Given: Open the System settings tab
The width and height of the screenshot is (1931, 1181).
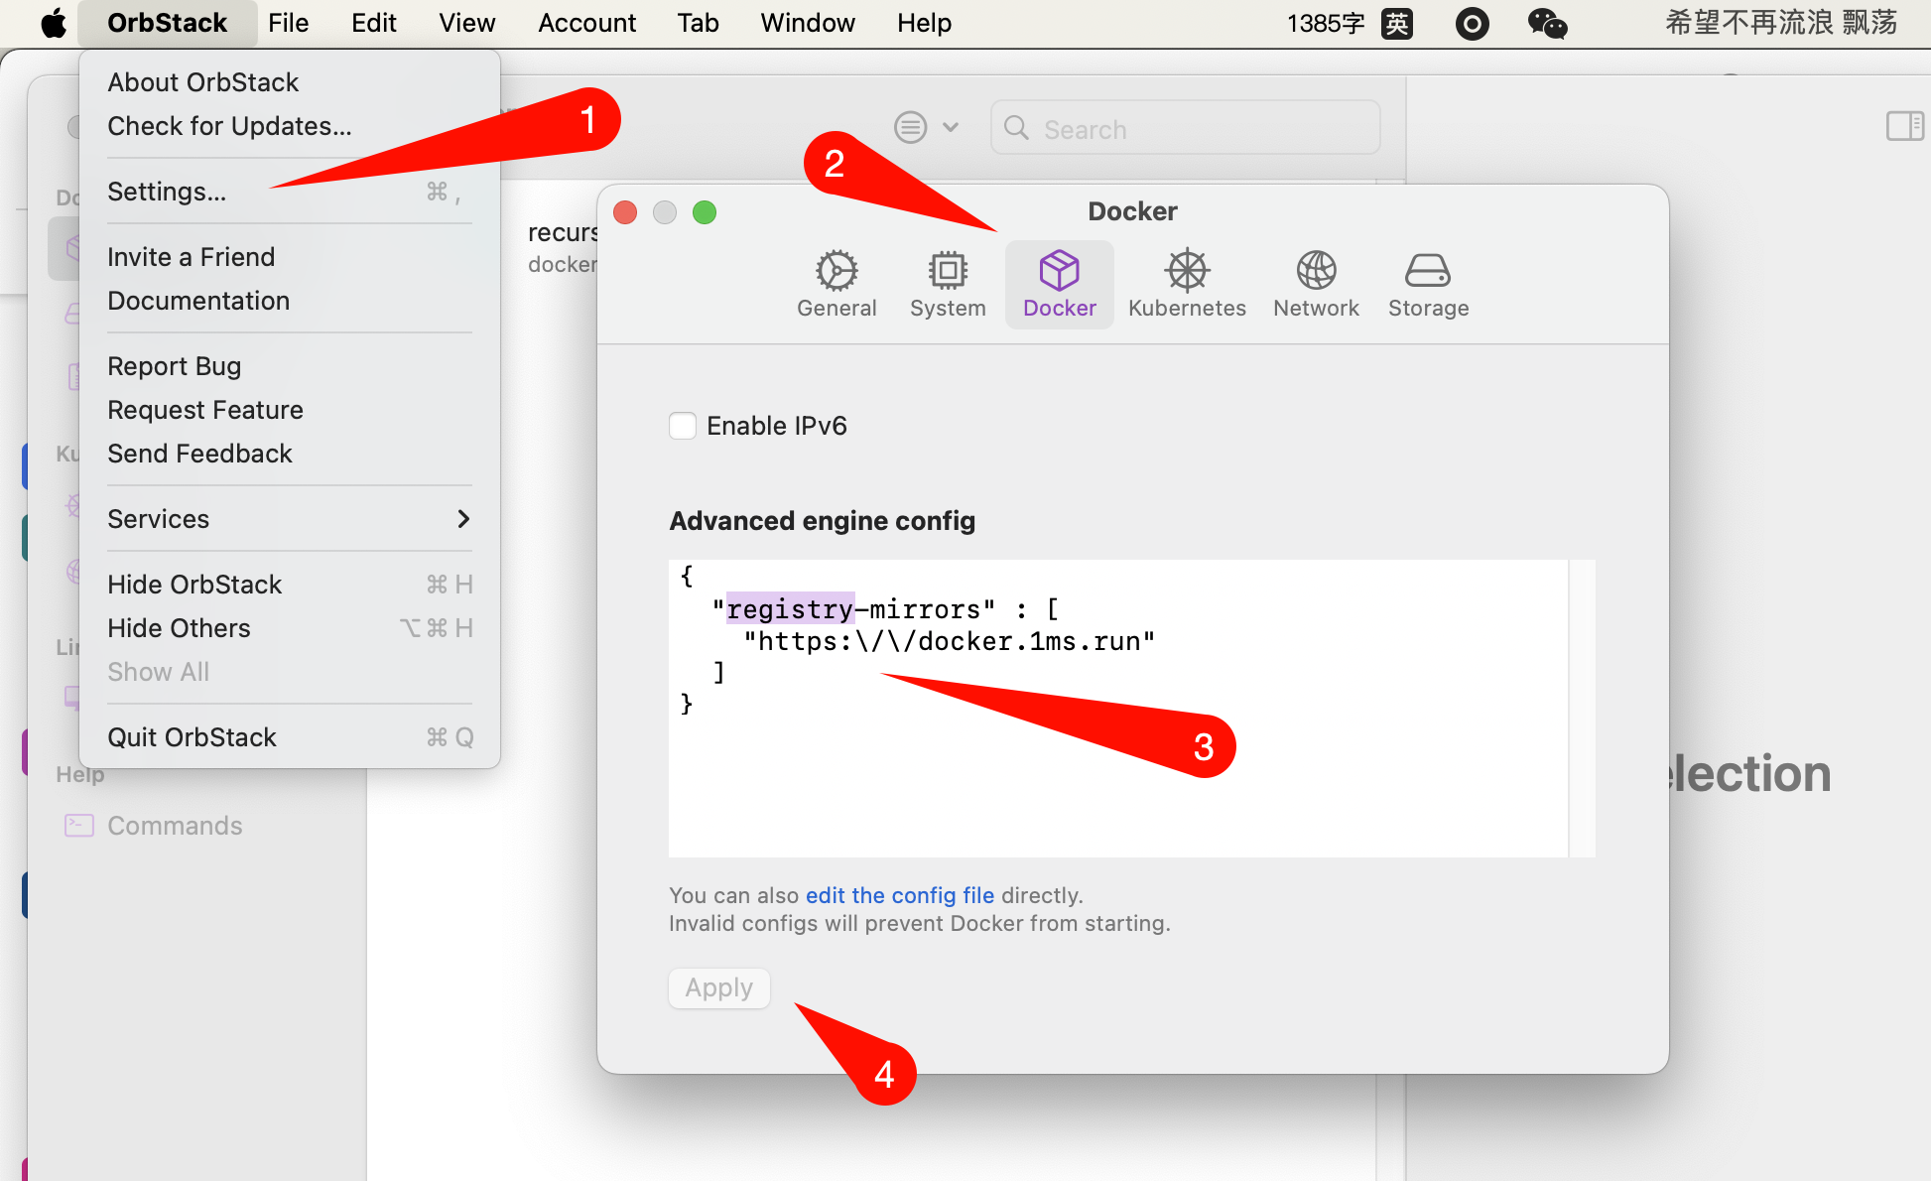Looking at the screenshot, I should [948, 285].
